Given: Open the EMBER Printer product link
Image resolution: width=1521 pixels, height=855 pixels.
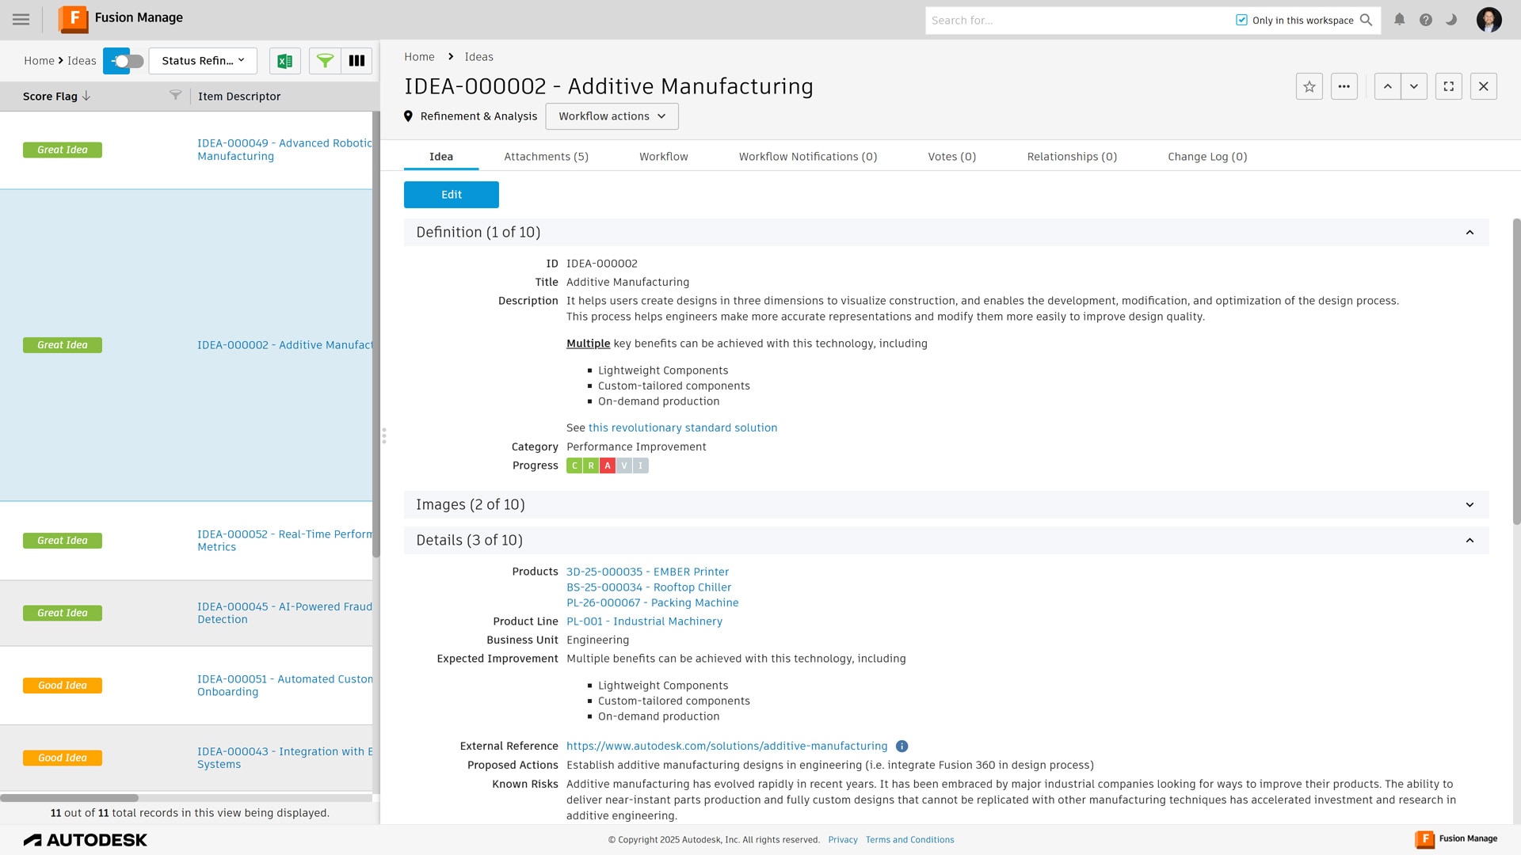Looking at the screenshot, I should tap(647, 572).
